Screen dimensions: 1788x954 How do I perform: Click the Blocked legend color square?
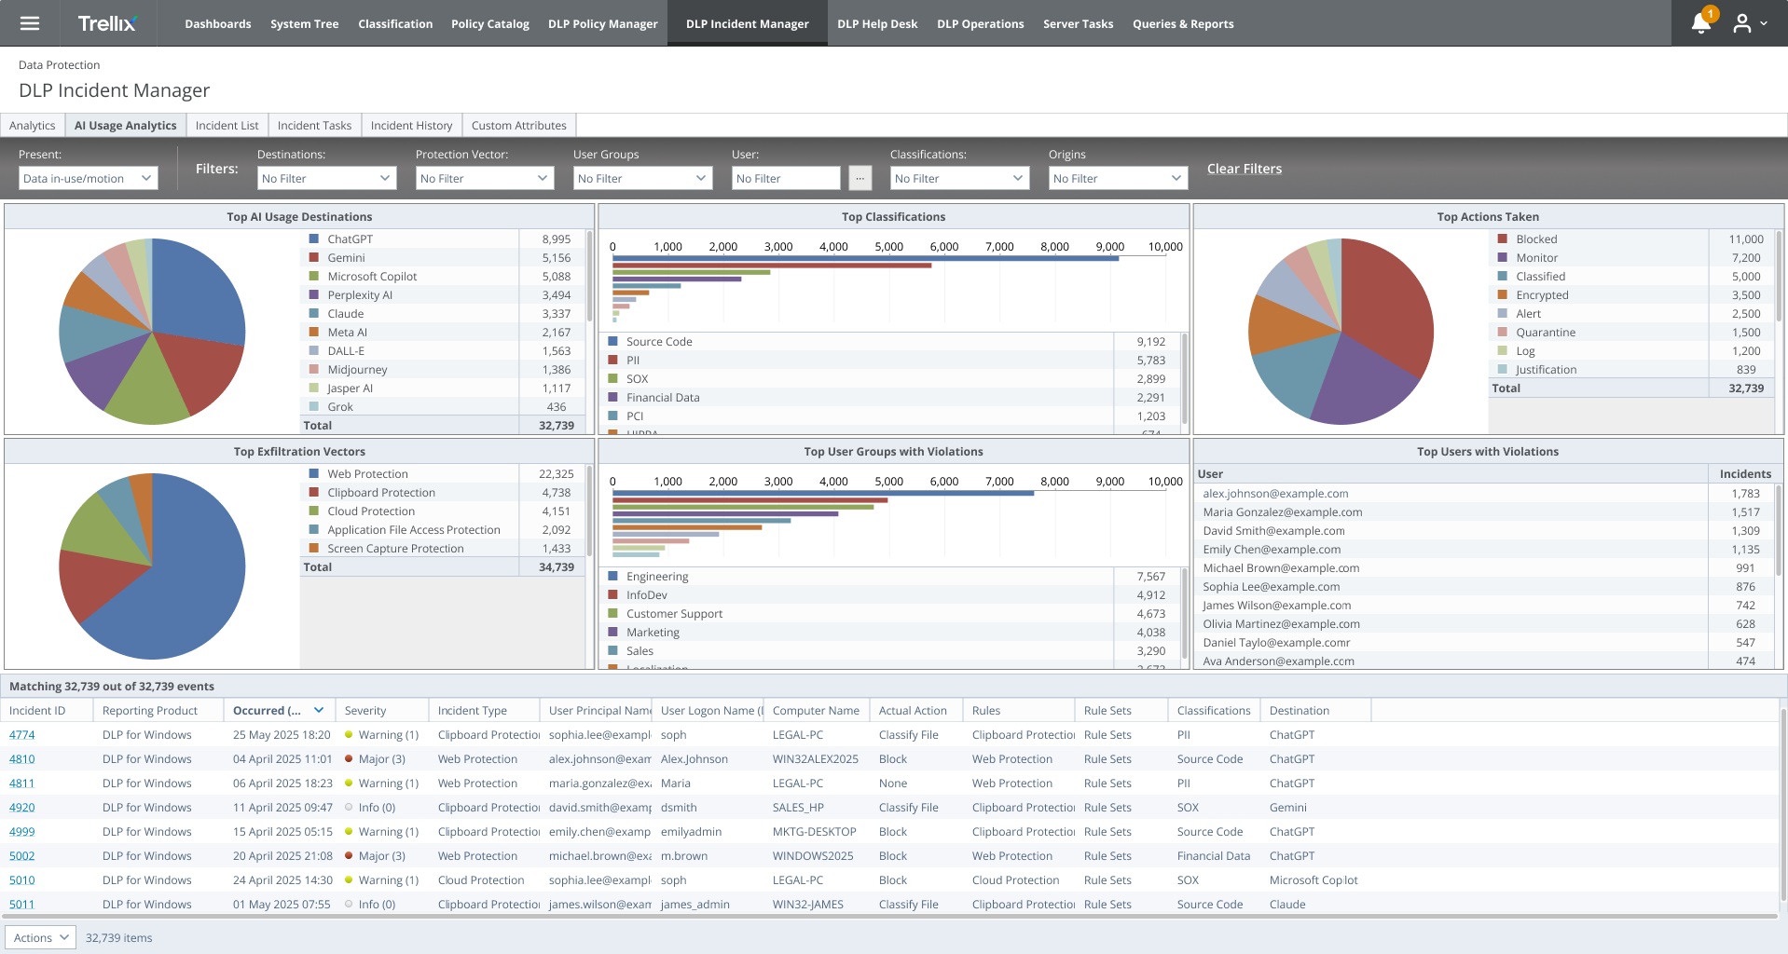point(1503,239)
